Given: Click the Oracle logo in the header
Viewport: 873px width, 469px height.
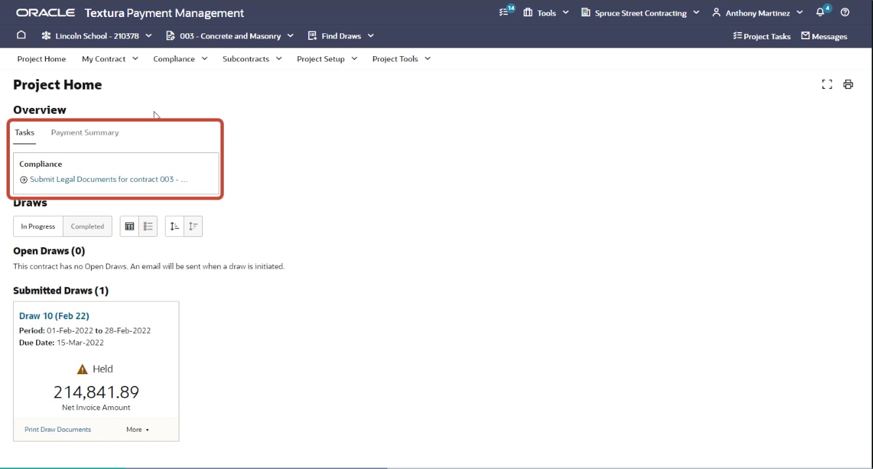Looking at the screenshot, I should [x=46, y=12].
